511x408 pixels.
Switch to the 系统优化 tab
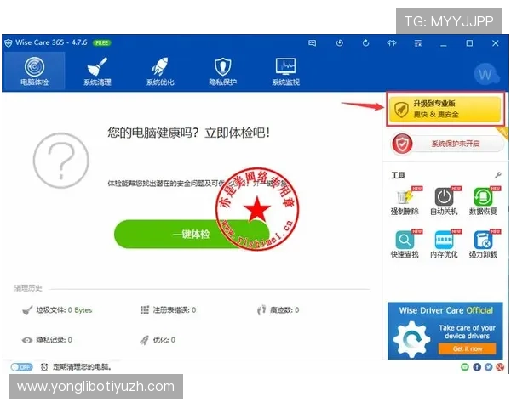click(160, 71)
